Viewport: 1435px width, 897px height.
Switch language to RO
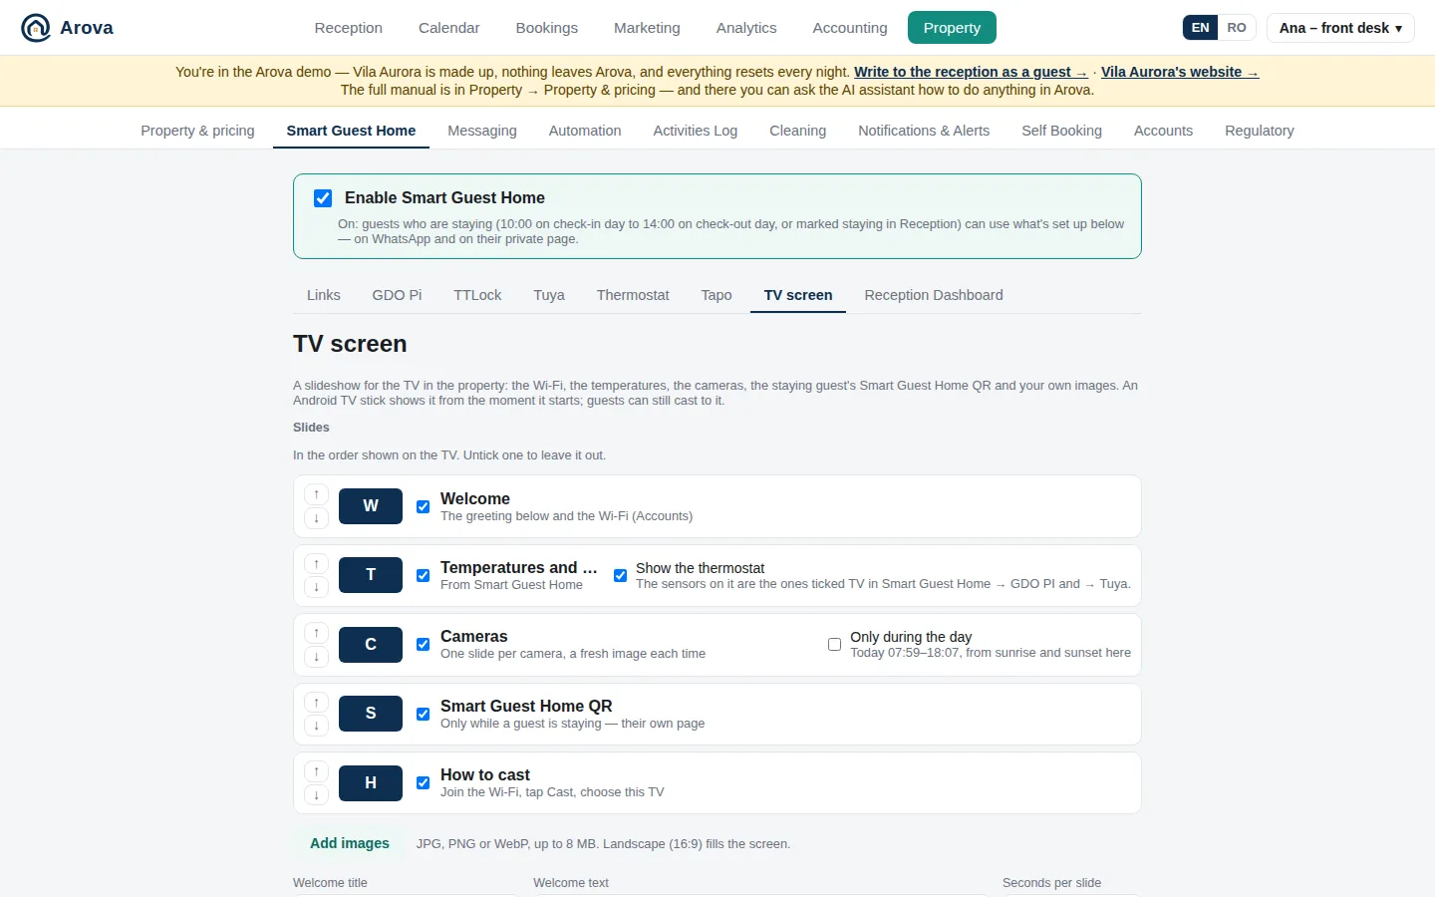(x=1237, y=28)
